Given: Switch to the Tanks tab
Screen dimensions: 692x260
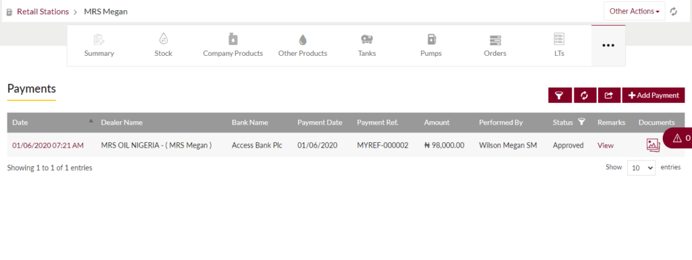Looking at the screenshot, I should pyautogui.click(x=367, y=46).
